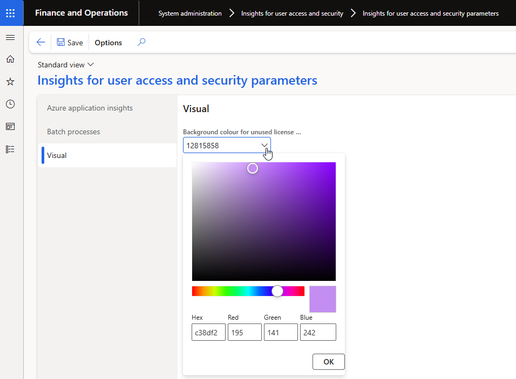
Task: Open Recent clock icon in sidebar
Action: click(x=10, y=104)
